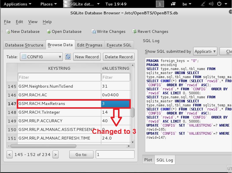Click the table's scroll right arrow
This screenshot has height=173, width=232.
129,146
